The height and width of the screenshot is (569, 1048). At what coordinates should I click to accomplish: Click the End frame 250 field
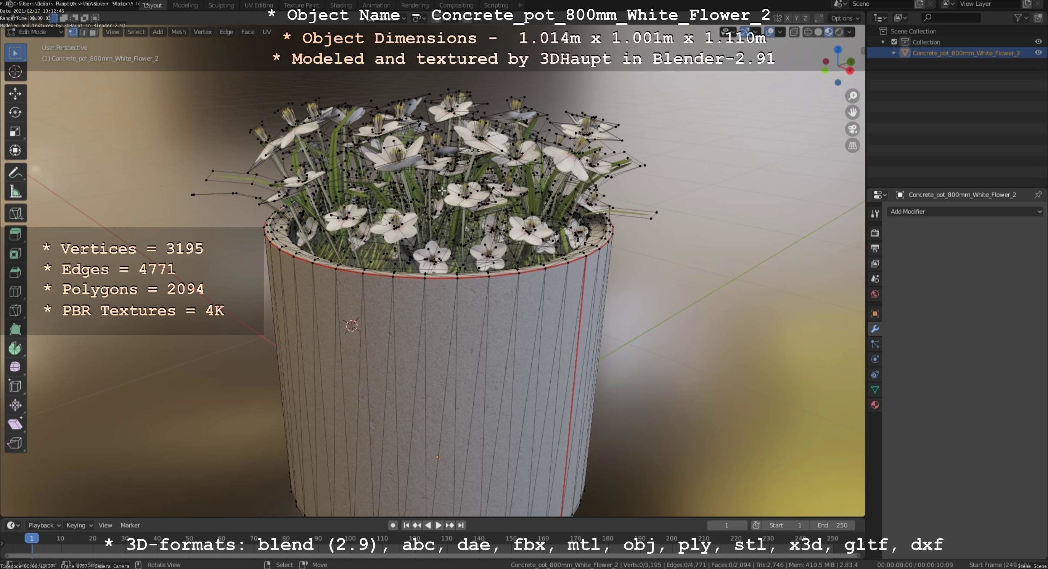pyautogui.click(x=832, y=525)
